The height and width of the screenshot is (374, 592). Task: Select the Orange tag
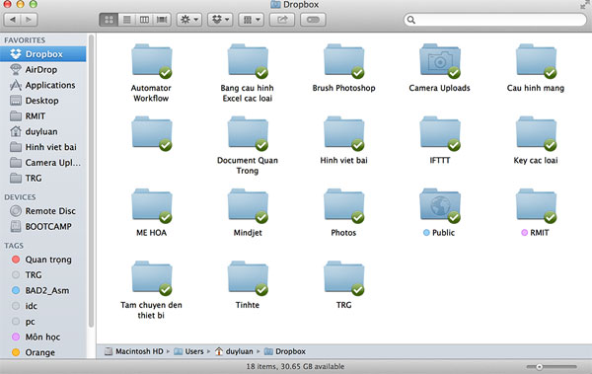click(43, 352)
